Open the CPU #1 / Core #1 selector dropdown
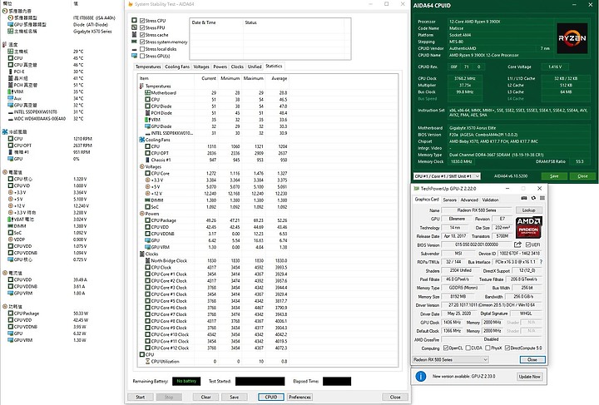Image resolution: width=599 pixels, height=405 pixels. pos(447,176)
